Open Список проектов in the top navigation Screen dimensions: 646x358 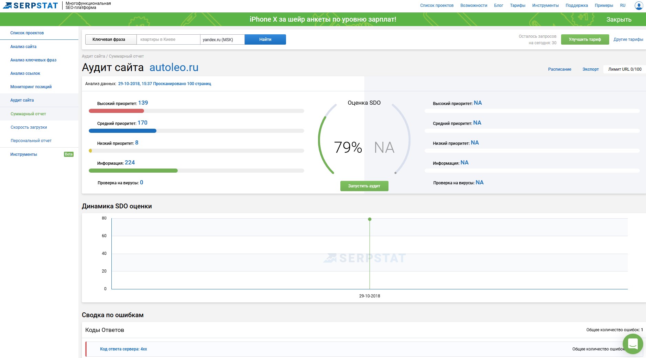pyautogui.click(x=437, y=5)
